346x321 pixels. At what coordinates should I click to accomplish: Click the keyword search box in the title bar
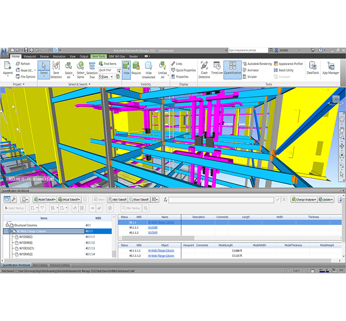click(x=248, y=50)
